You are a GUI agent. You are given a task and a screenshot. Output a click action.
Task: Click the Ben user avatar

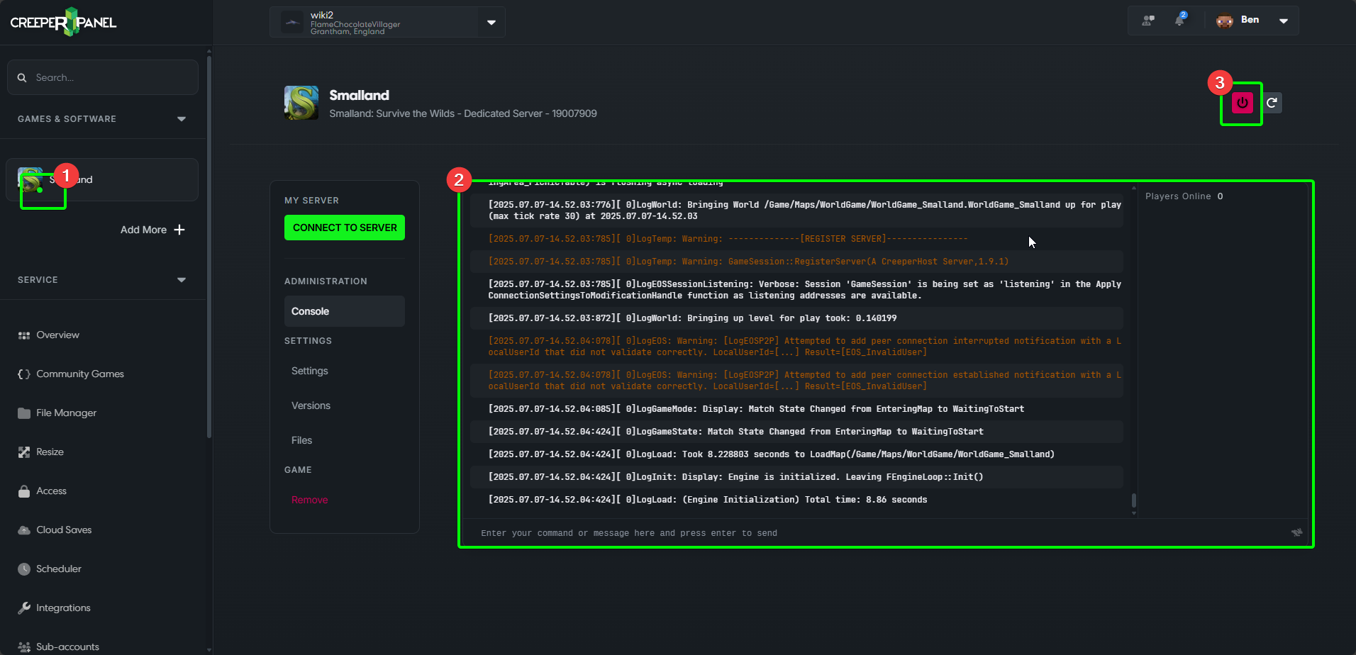[x=1225, y=21]
